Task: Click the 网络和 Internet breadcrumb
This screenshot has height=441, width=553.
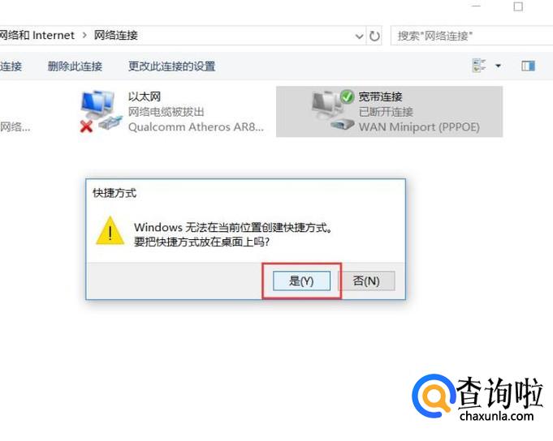Action: 37,35
